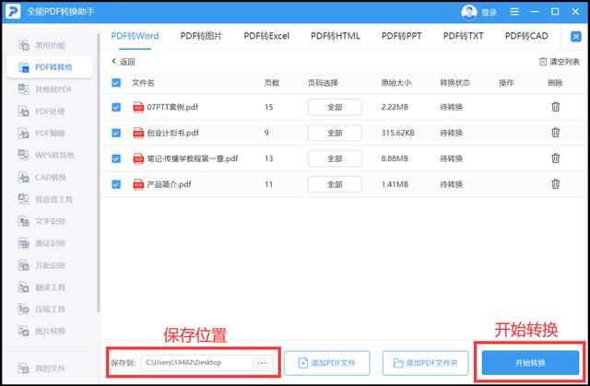
Task: Click the 原始大小 column header
Action: click(396, 83)
